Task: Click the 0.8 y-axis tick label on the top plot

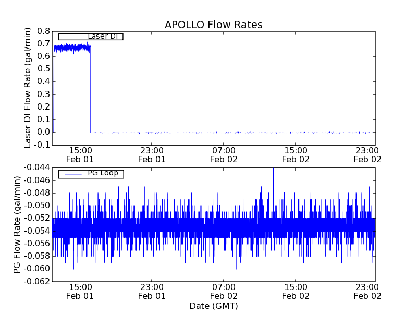Action: pyautogui.click(x=43, y=31)
